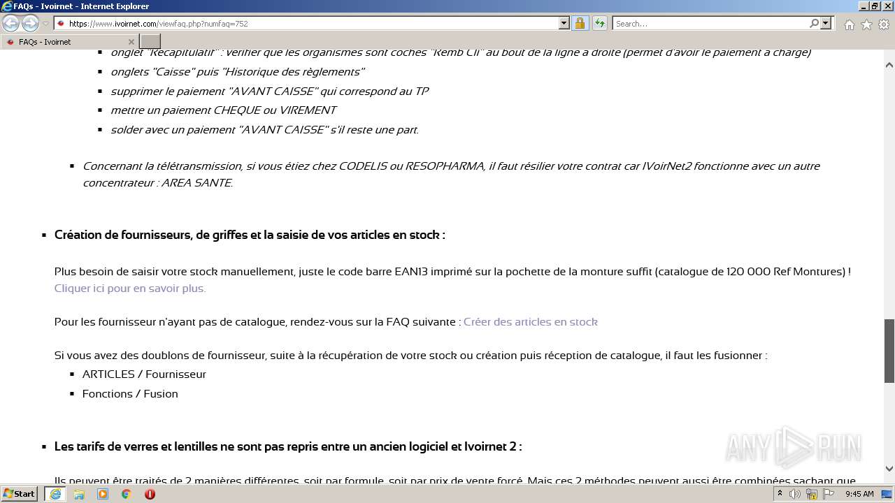Open the red antivirus icon in taskbar

coord(150,494)
